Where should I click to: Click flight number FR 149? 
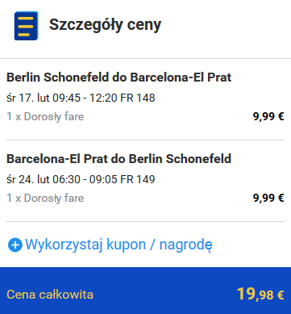tap(138, 179)
